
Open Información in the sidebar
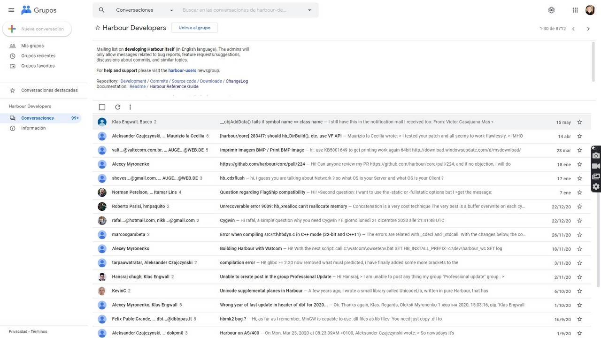point(33,128)
